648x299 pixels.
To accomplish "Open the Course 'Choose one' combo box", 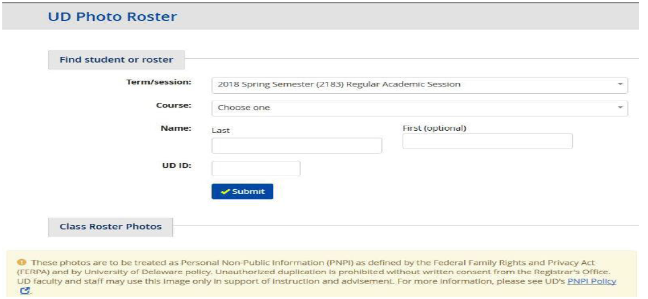I will pyautogui.click(x=419, y=108).
